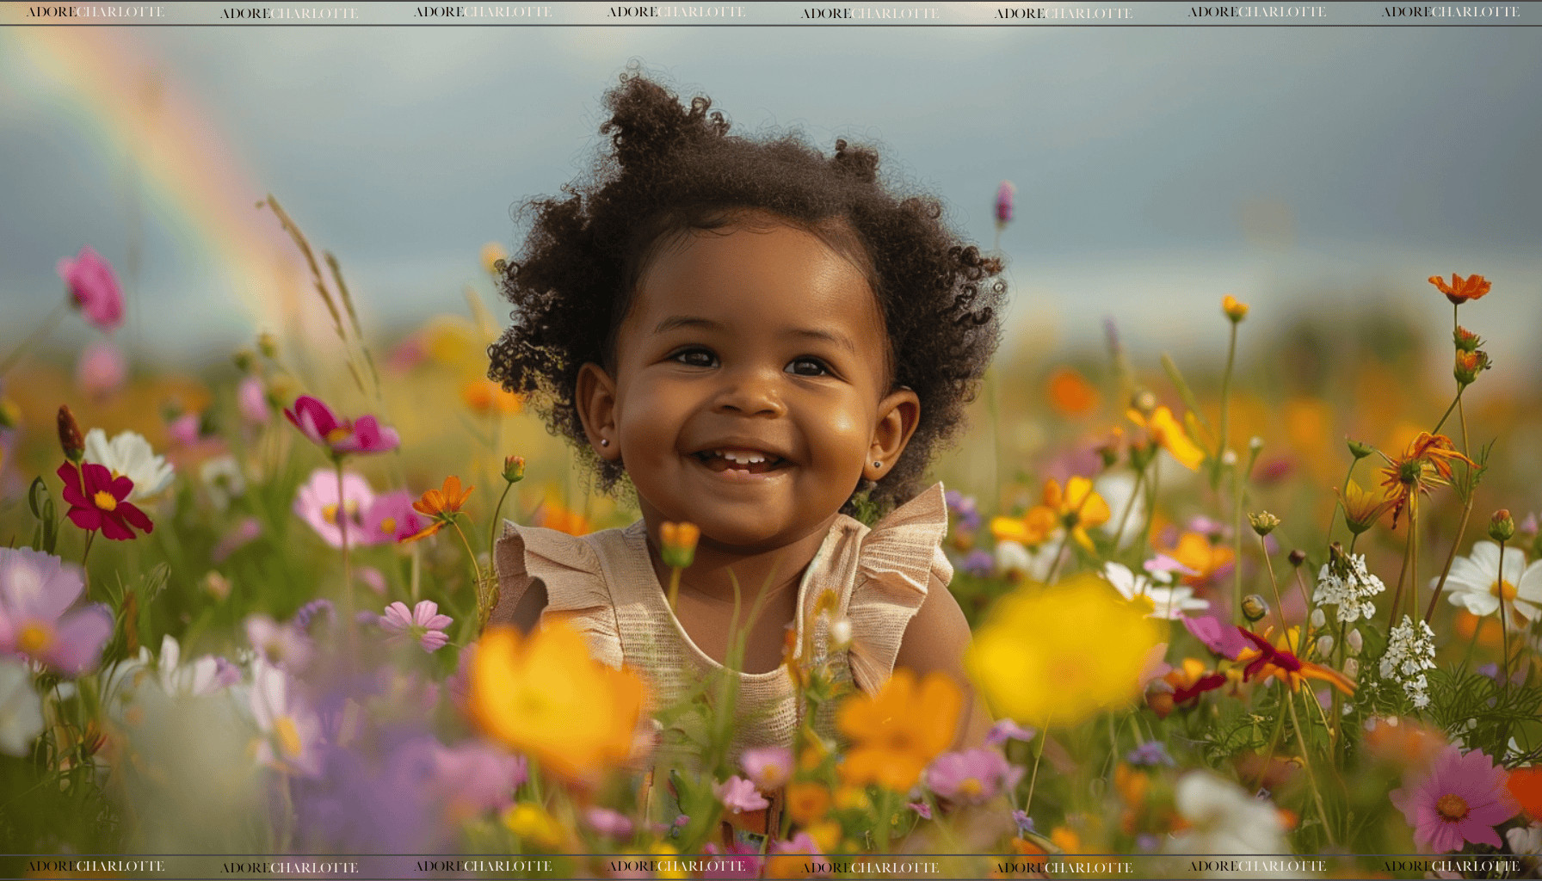Click the leftmost ADORECHARLOTTE watermark in top banner
This screenshot has height=881, width=1542.
pos(95,12)
